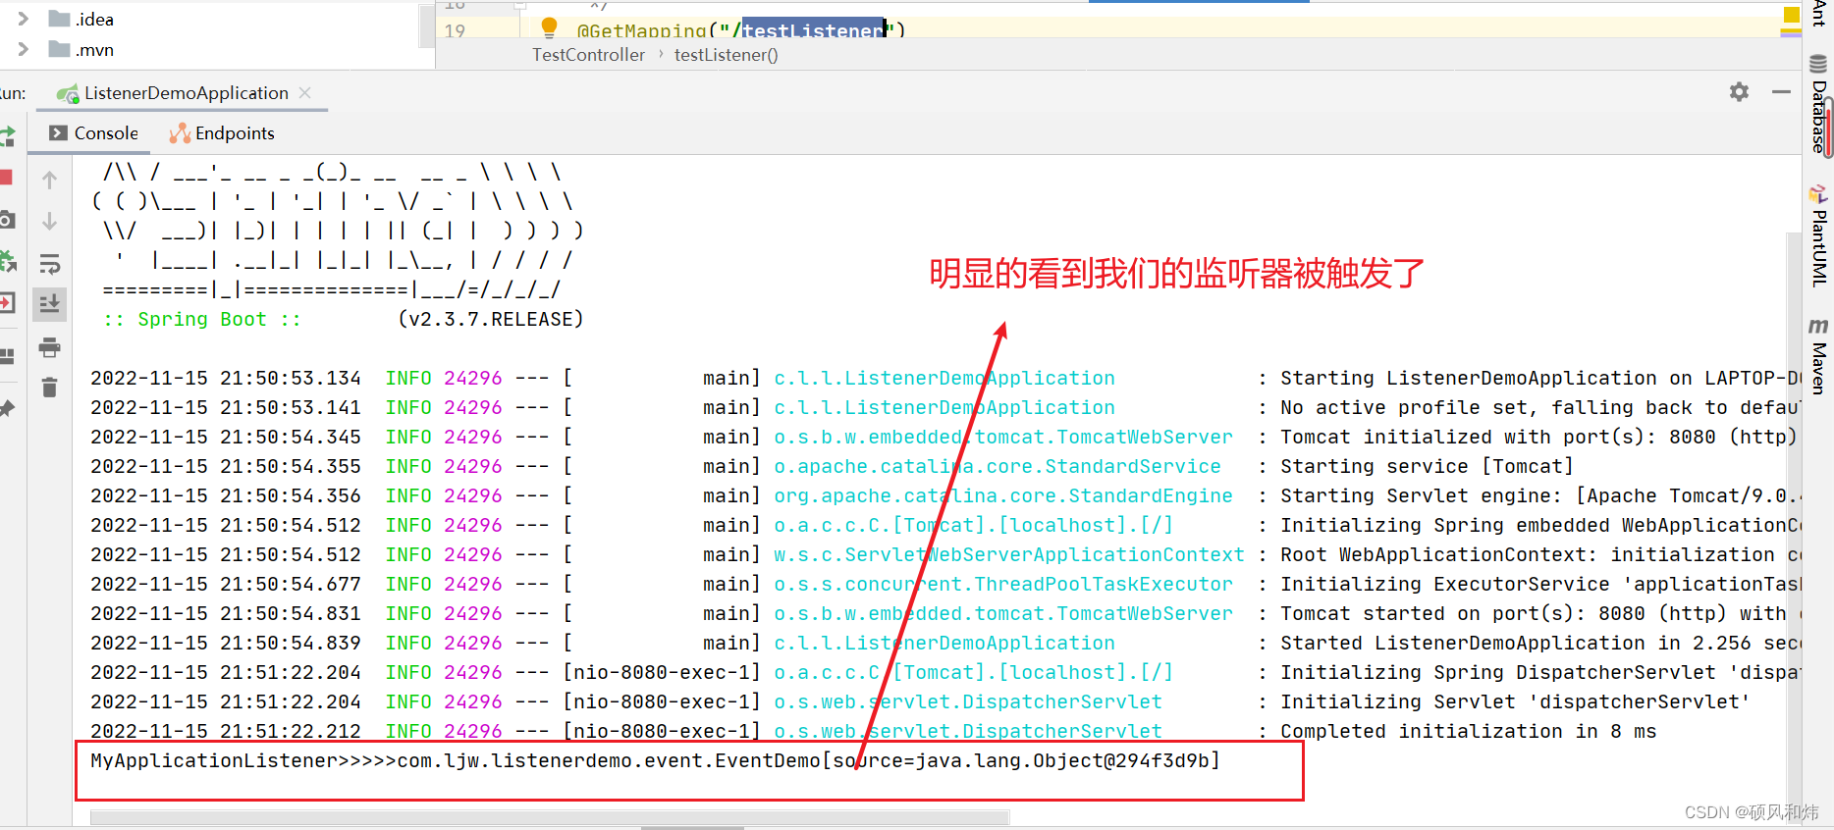Click the c.l.l.ListenerDemoApplication logger at 21:50:53.134
Screen dimensions: 1834x830
pos(944,378)
